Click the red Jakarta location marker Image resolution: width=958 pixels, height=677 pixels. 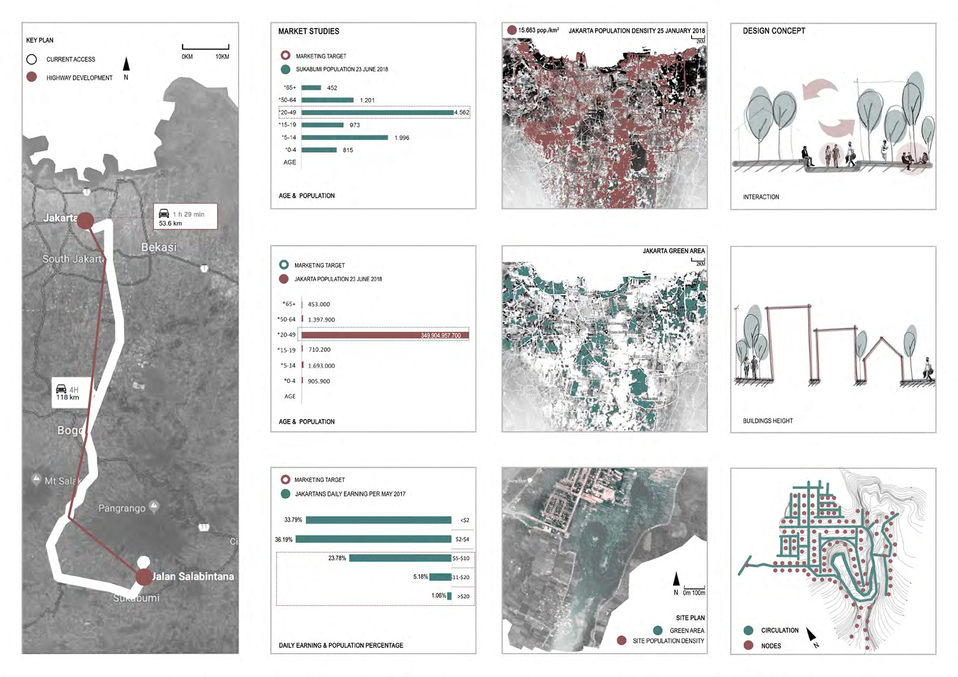[x=86, y=221]
